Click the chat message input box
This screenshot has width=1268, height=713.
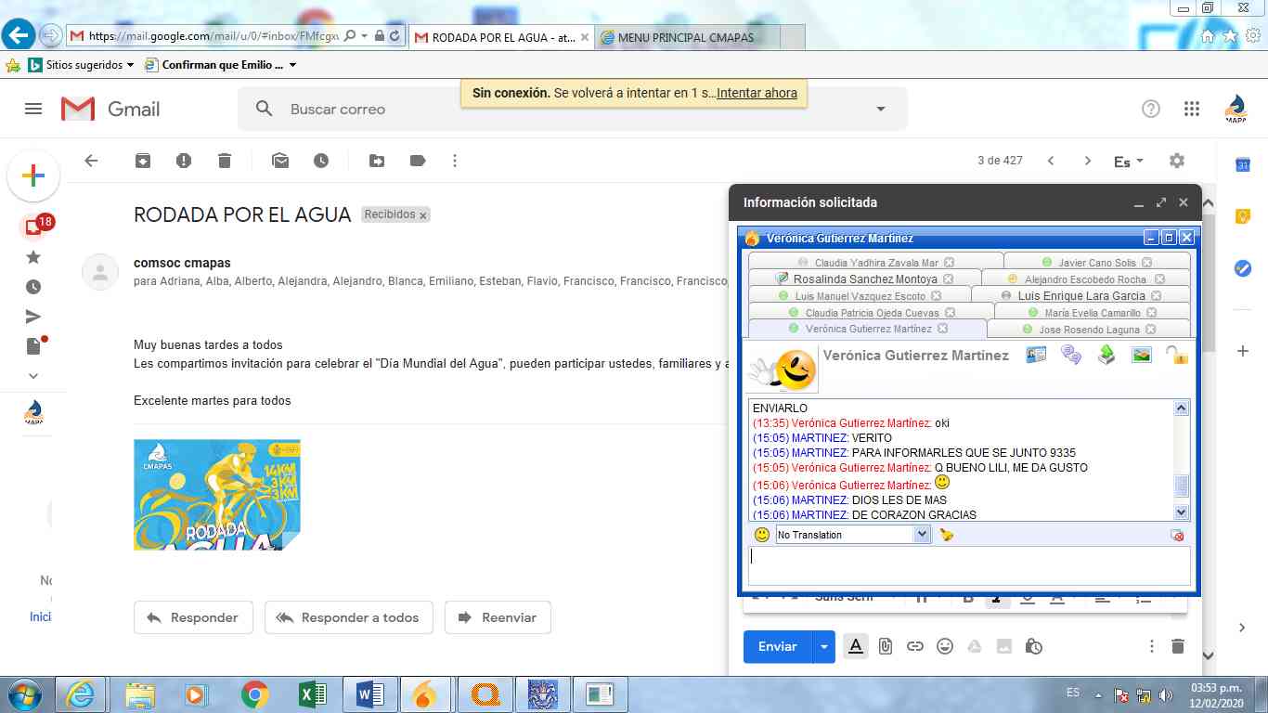point(969,565)
